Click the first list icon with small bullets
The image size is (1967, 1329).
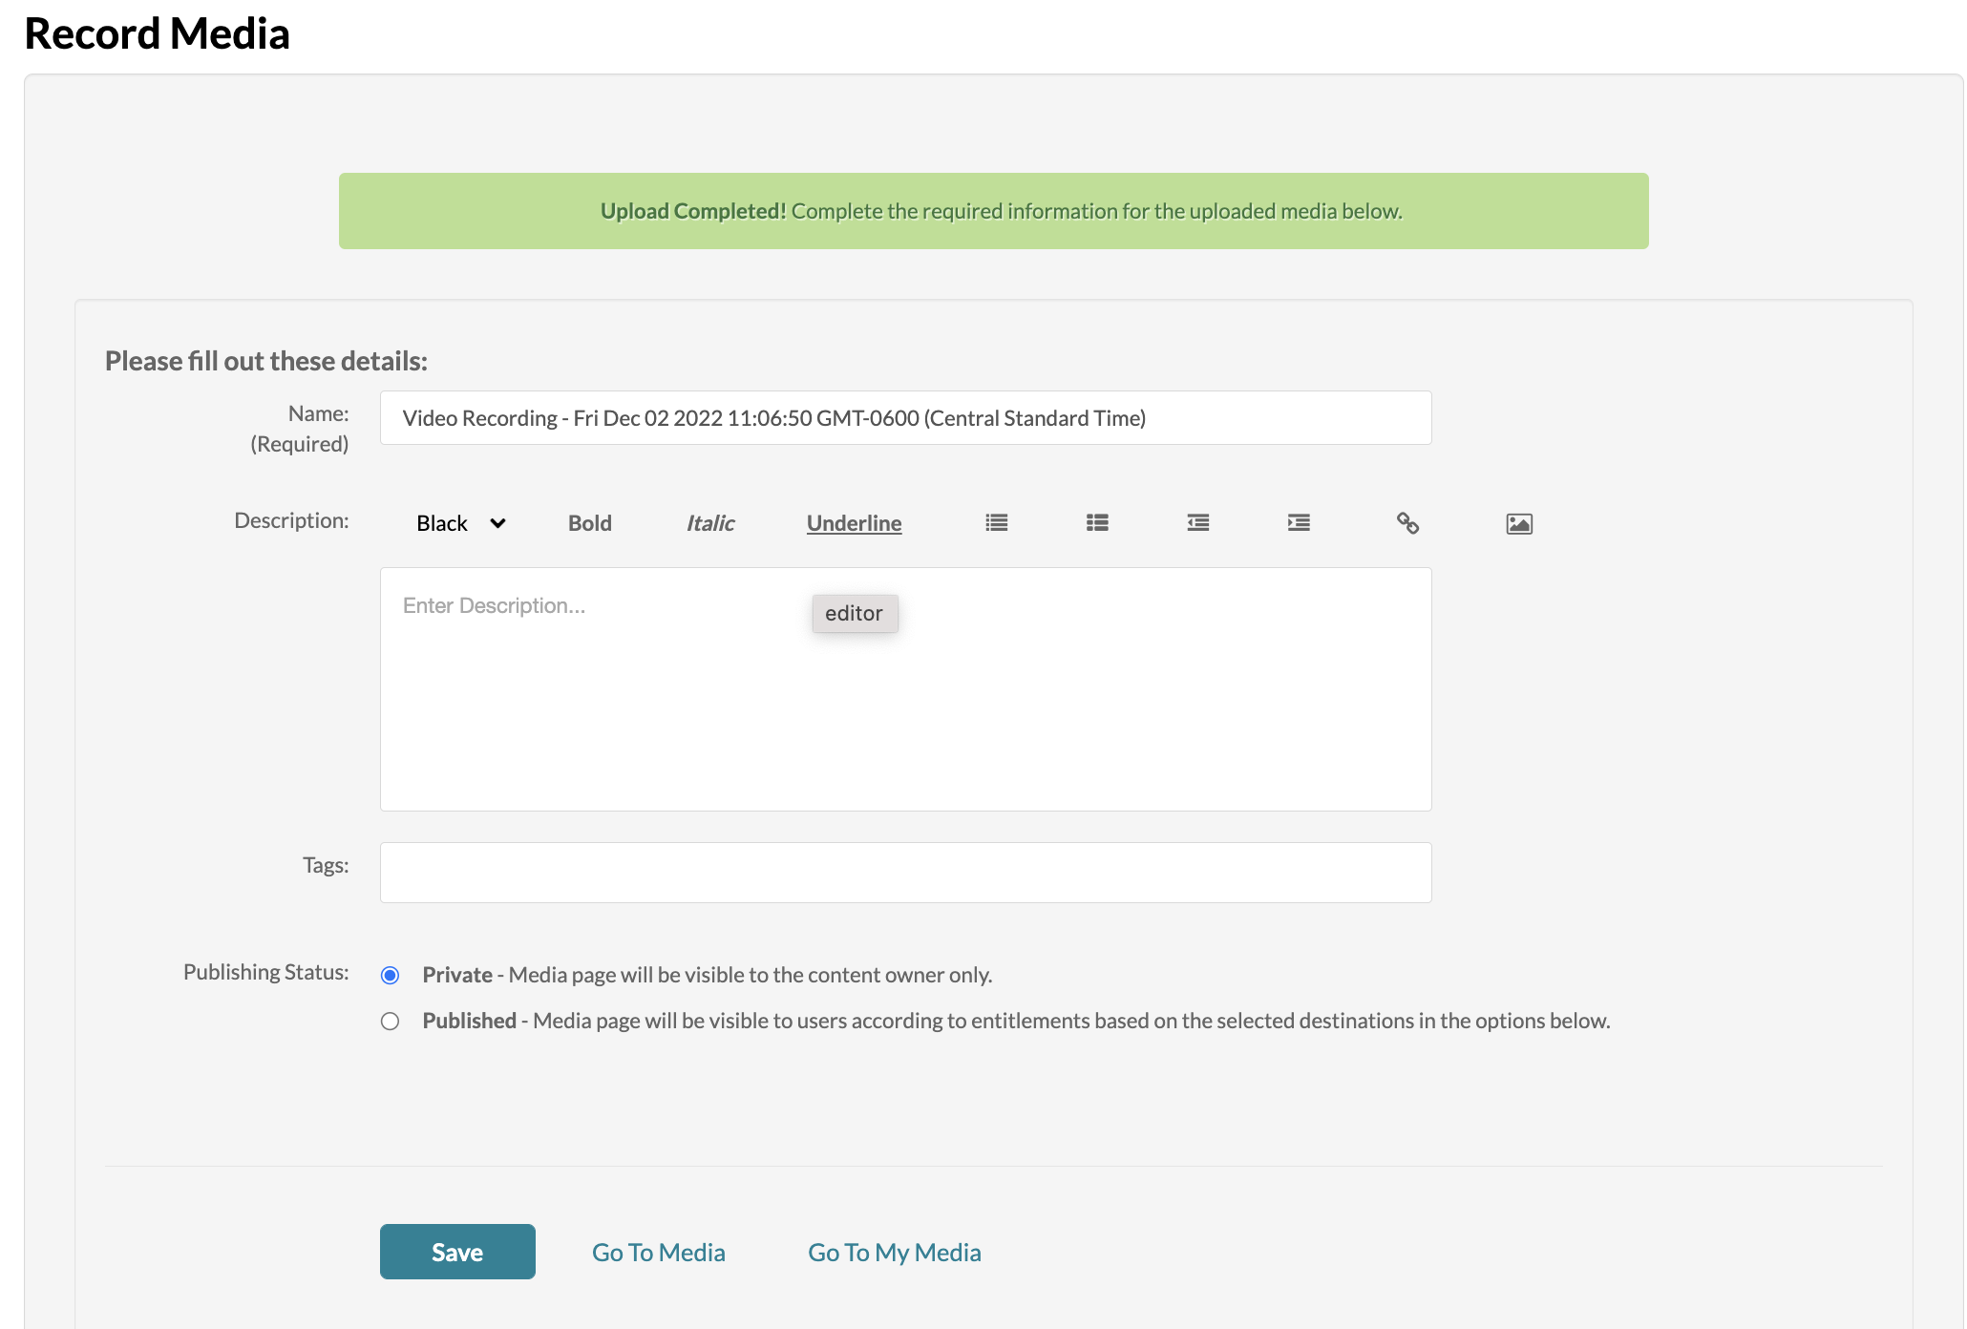click(x=996, y=523)
